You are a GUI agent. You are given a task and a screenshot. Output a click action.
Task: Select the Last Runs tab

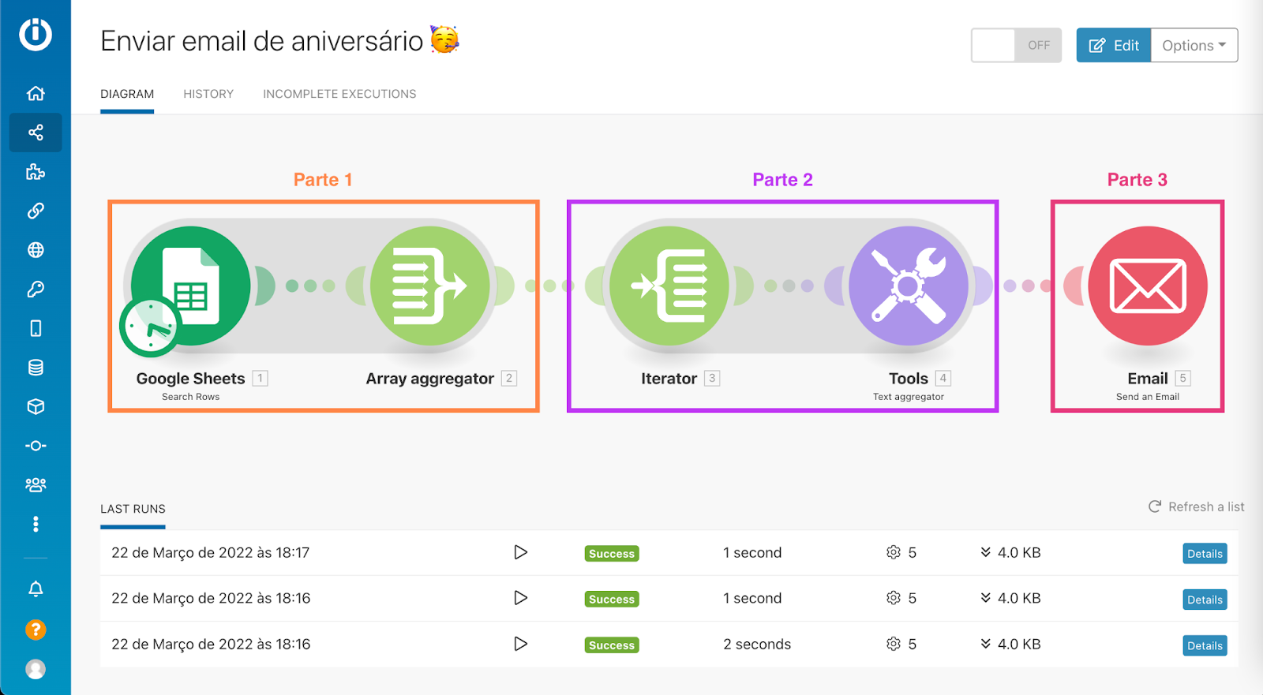coord(133,509)
